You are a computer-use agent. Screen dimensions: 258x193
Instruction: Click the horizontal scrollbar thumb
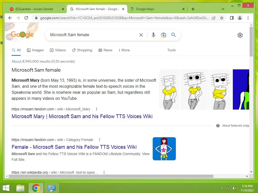(111, 176)
